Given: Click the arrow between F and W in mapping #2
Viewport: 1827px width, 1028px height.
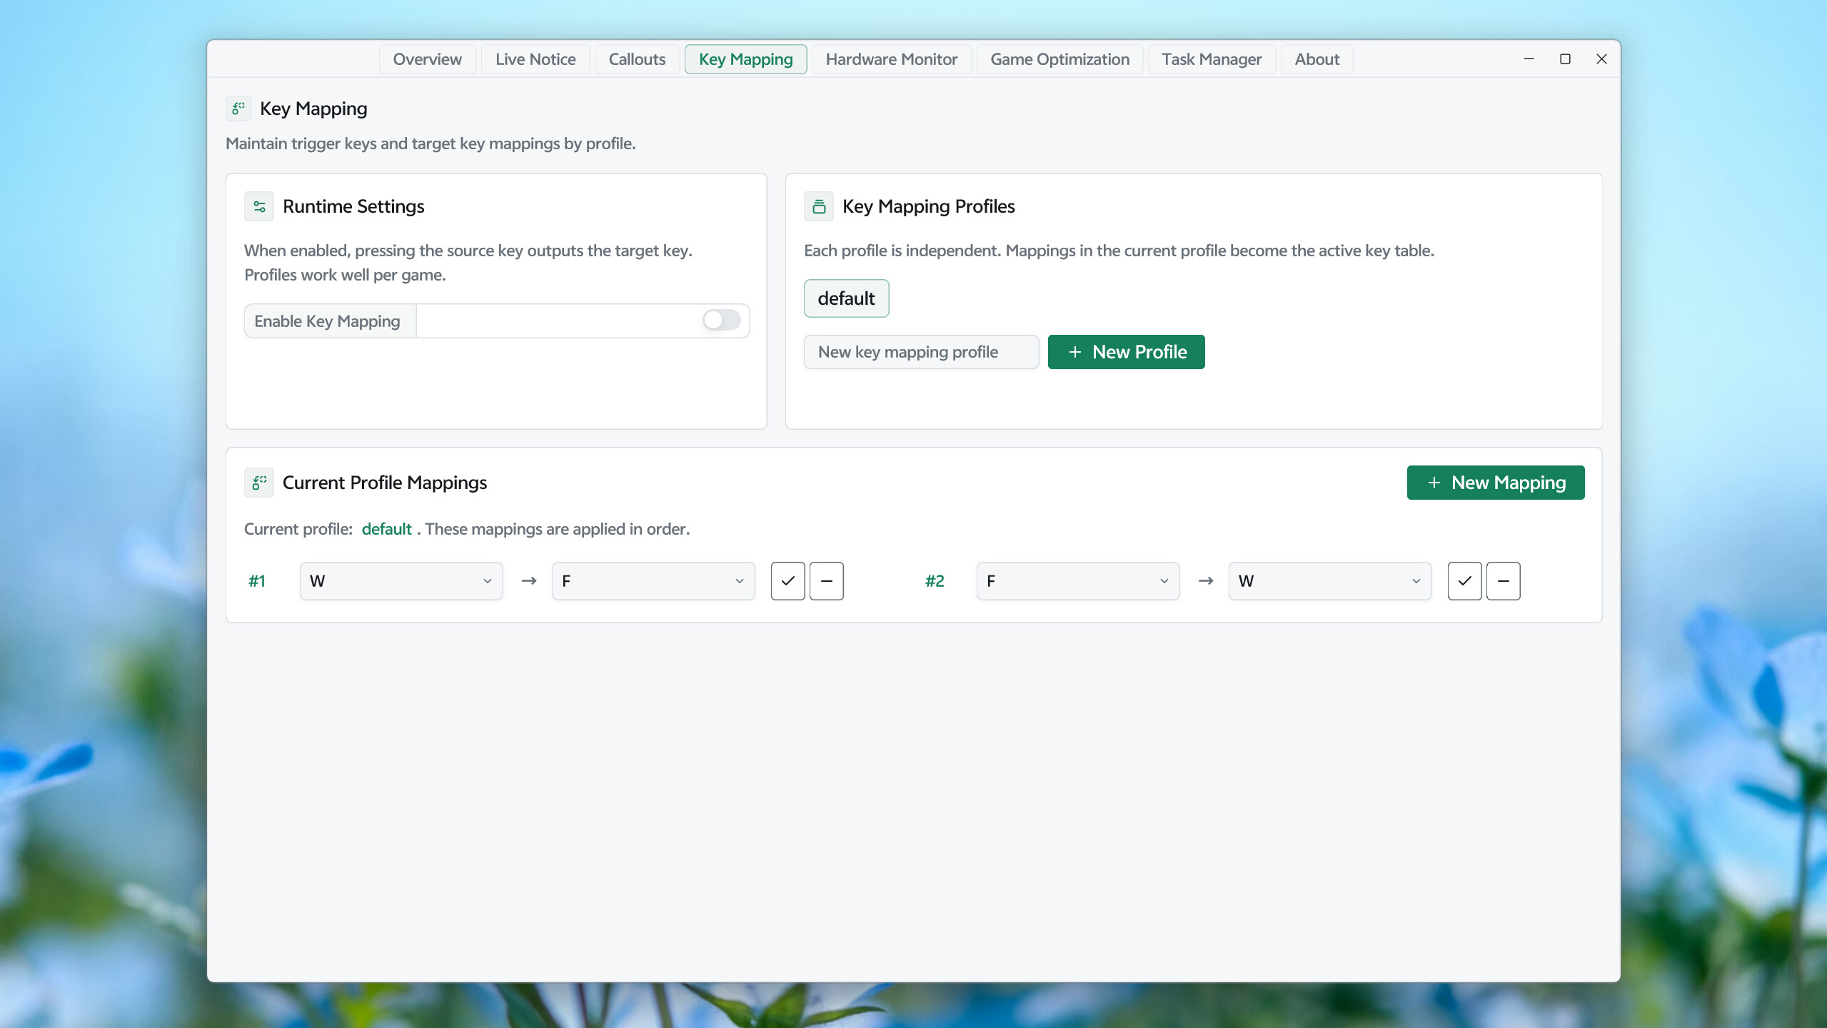Looking at the screenshot, I should click(1206, 581).
